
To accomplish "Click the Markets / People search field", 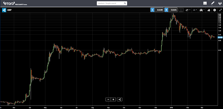I will click(x=112, y=3).
